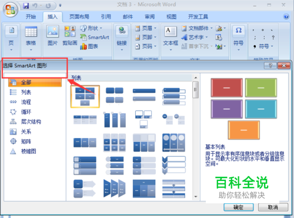Choose the basic block list thumbnail
This screenshot has width=294, height=218.
(85, 96)
